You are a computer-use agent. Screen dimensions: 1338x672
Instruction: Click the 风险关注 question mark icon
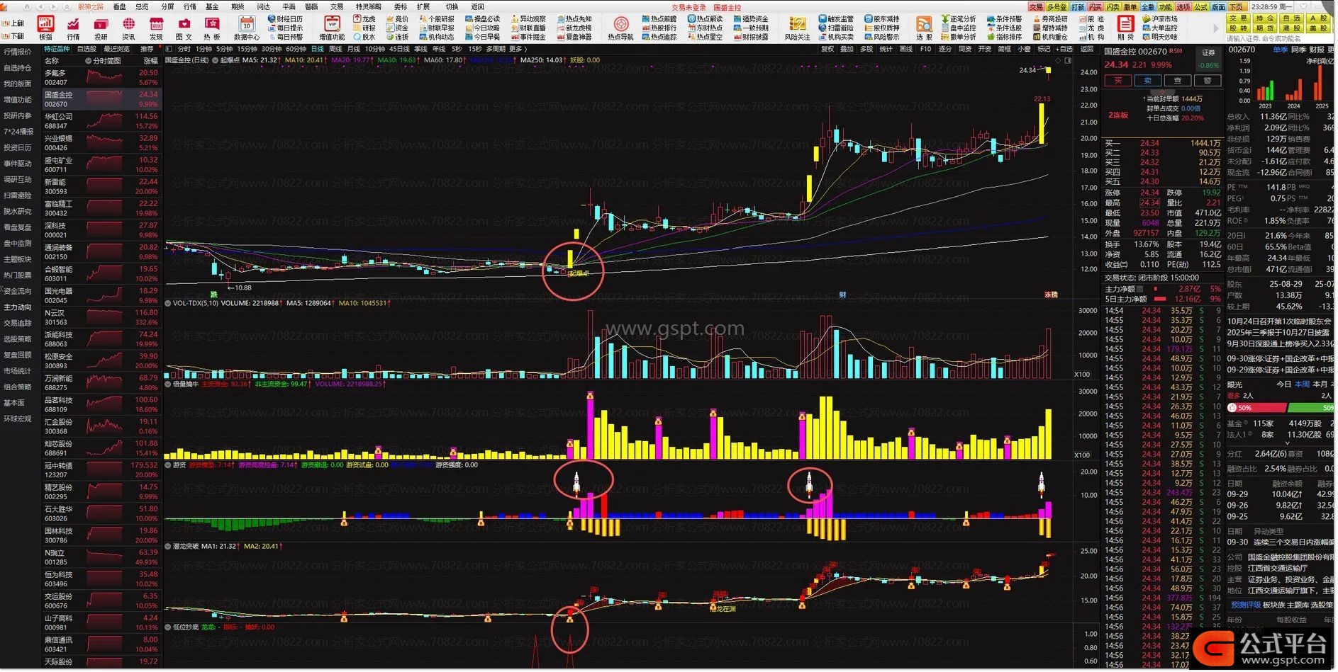pos(797,27)
